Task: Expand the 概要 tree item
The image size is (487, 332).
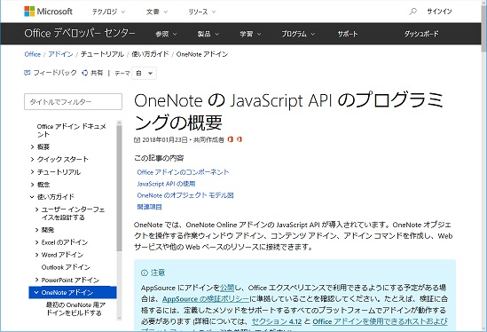Action: pos(32,146)
